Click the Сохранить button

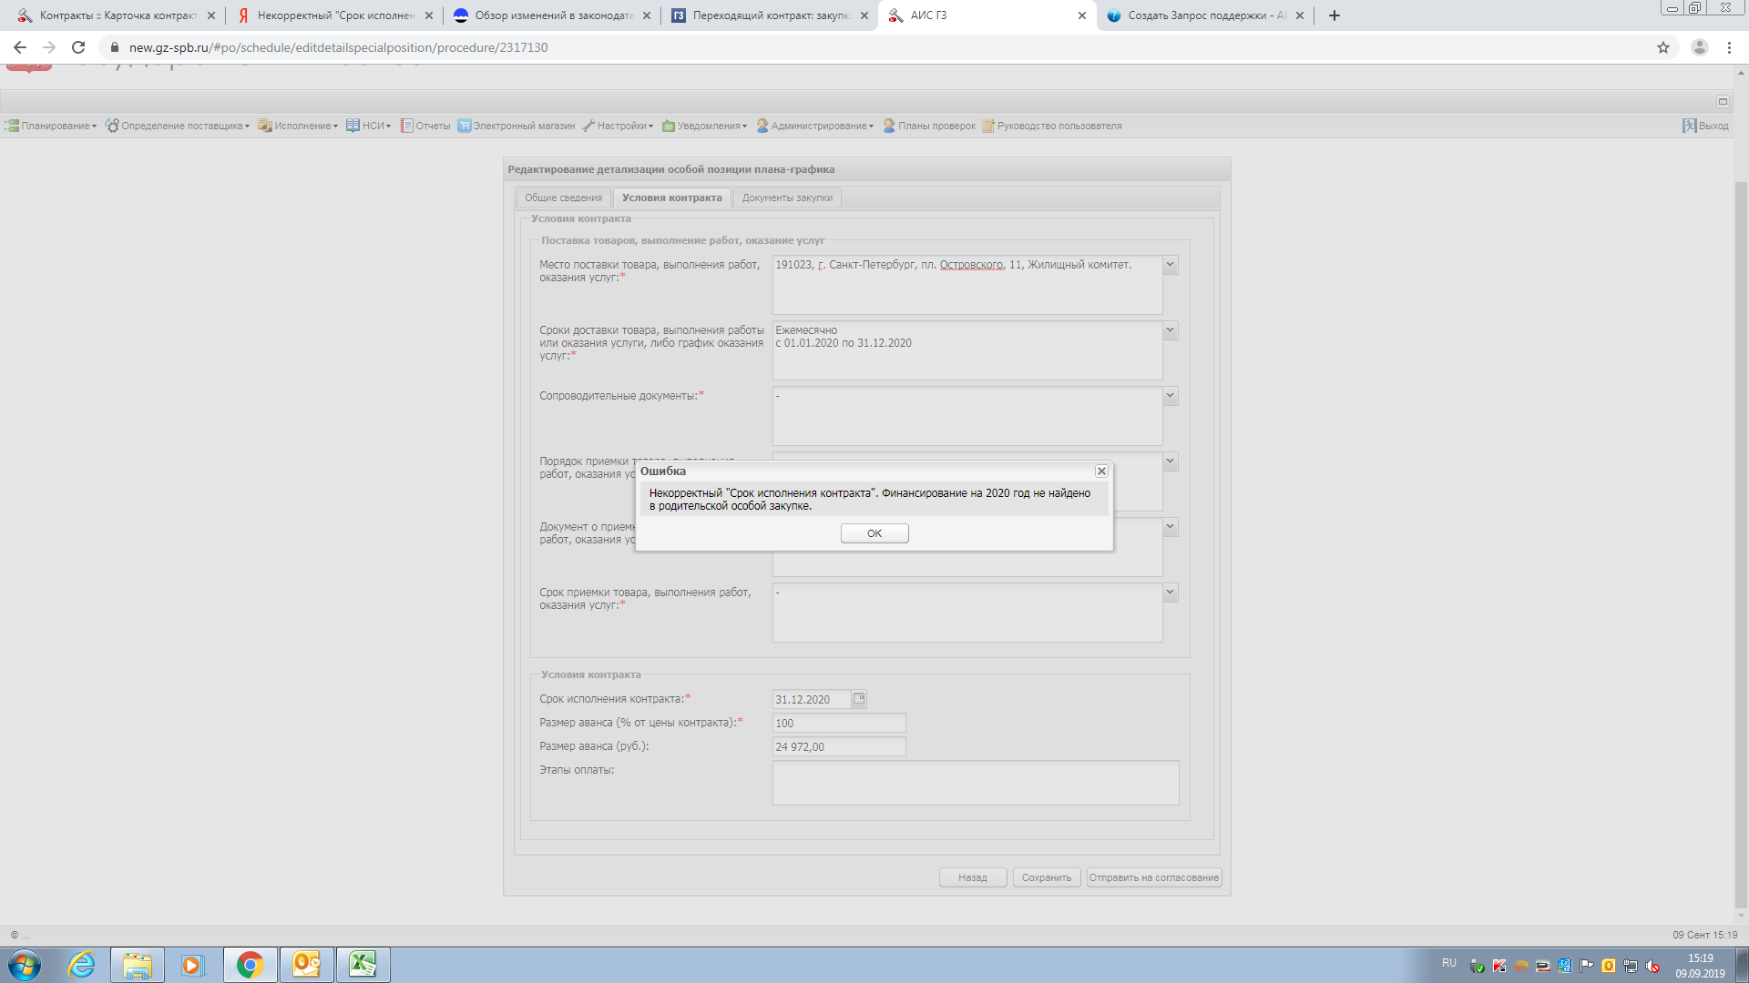point(1046,877)
